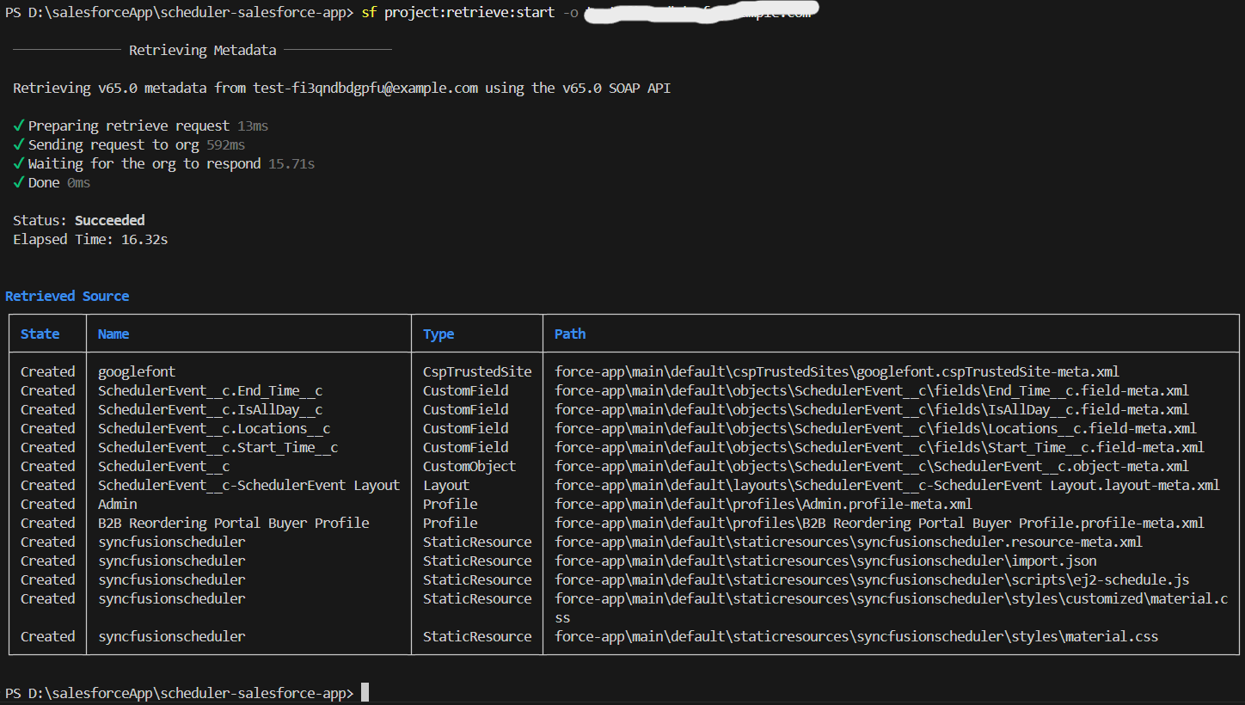Screen dimensions: 1245x705
Task: Click the syncfusionscheduler.resource-meta.xml path
Action: 849,542
